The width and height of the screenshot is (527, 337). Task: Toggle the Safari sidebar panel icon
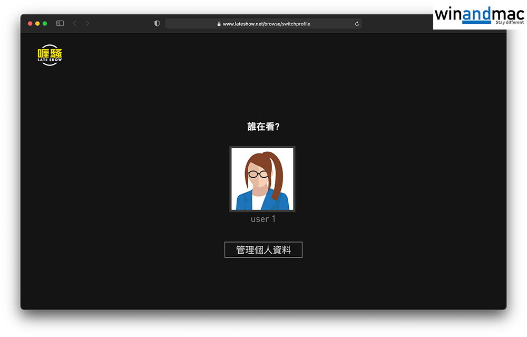tap(60, 24)
